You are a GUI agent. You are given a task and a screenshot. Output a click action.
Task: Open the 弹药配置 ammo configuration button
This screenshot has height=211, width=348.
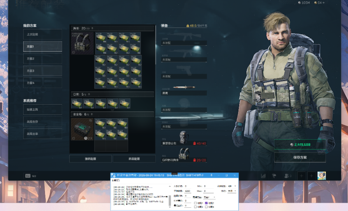(x=90, y=159)
